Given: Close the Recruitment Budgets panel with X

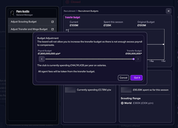Looking at the screenshot, I should coord(168,11).
